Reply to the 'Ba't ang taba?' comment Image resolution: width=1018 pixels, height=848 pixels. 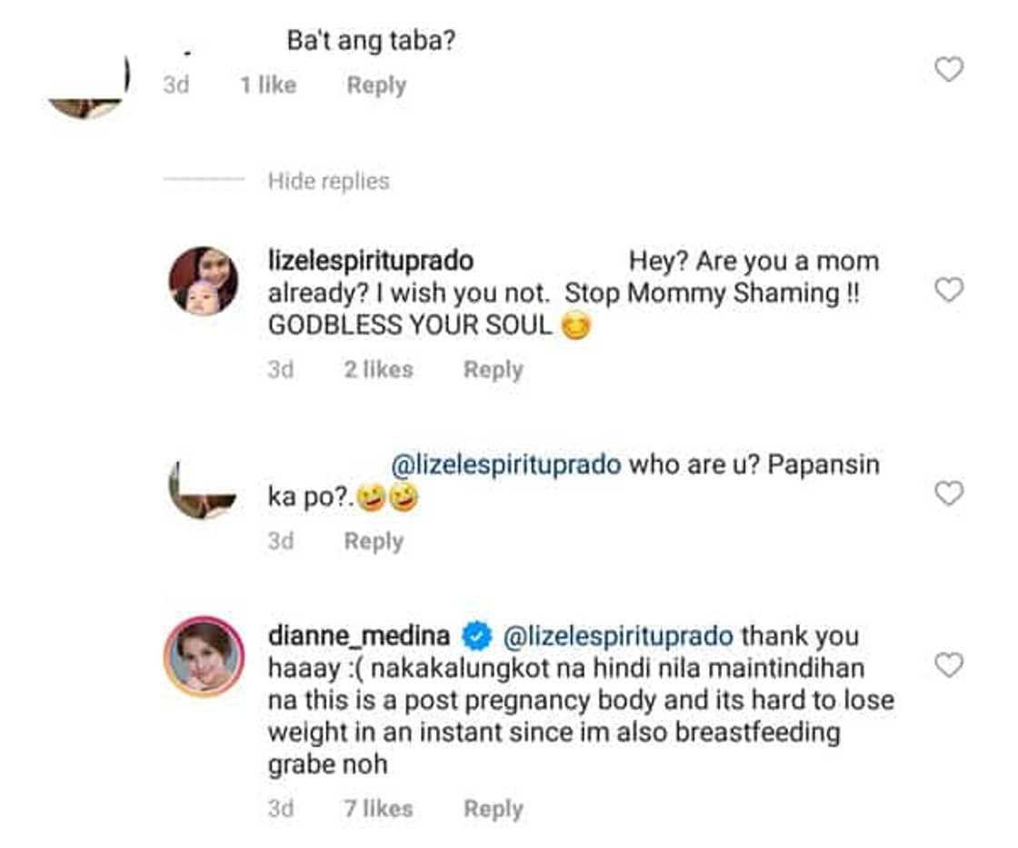tap(375, 85)
